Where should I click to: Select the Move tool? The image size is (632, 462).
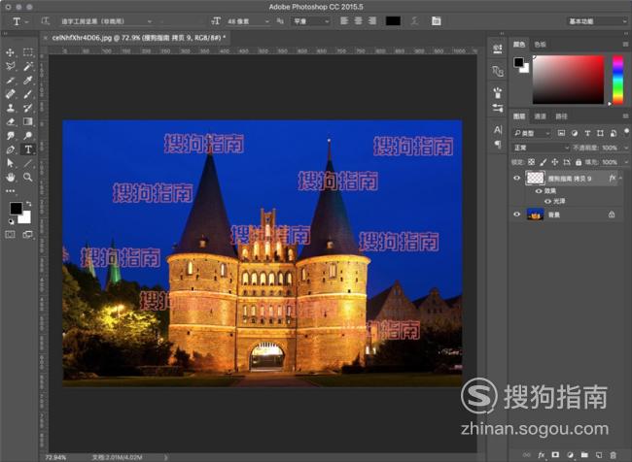(10, 52)
